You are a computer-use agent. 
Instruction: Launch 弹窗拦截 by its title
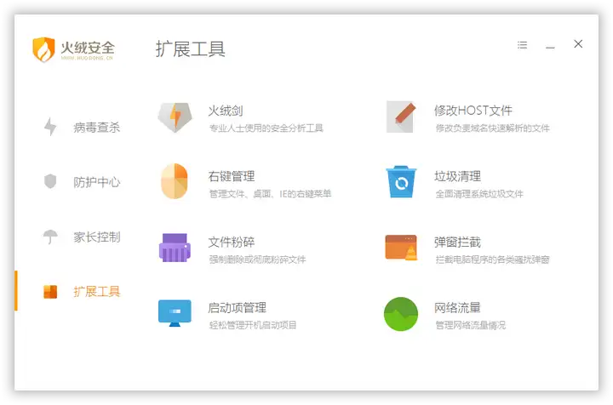click(x=457, y=242)
